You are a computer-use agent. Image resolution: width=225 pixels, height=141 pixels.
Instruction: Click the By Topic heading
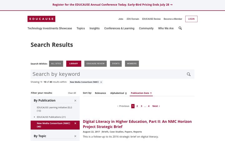[x=40, y=136]
